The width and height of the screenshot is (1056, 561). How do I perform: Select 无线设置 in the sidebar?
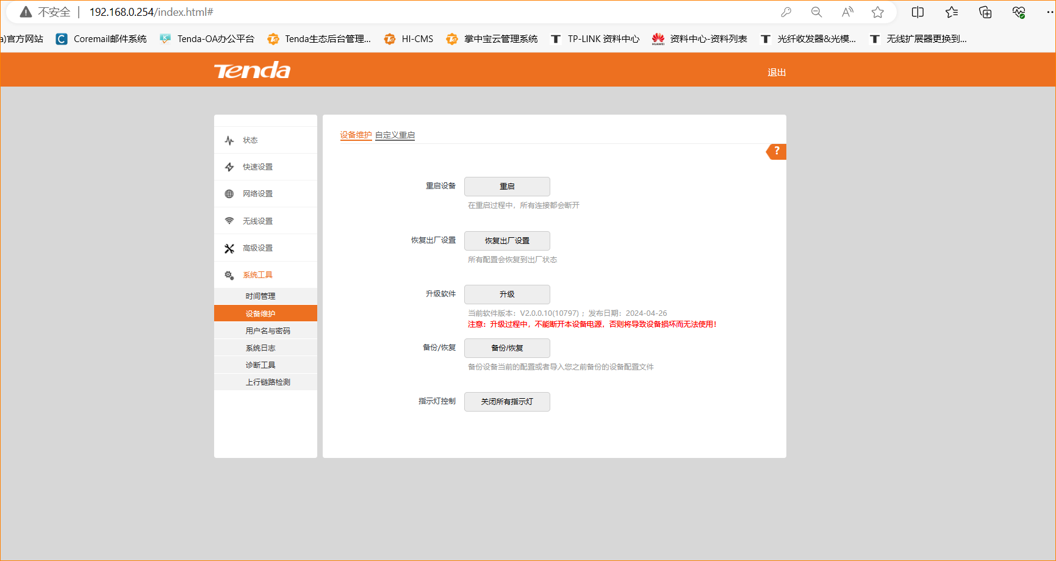pos(265,221)
